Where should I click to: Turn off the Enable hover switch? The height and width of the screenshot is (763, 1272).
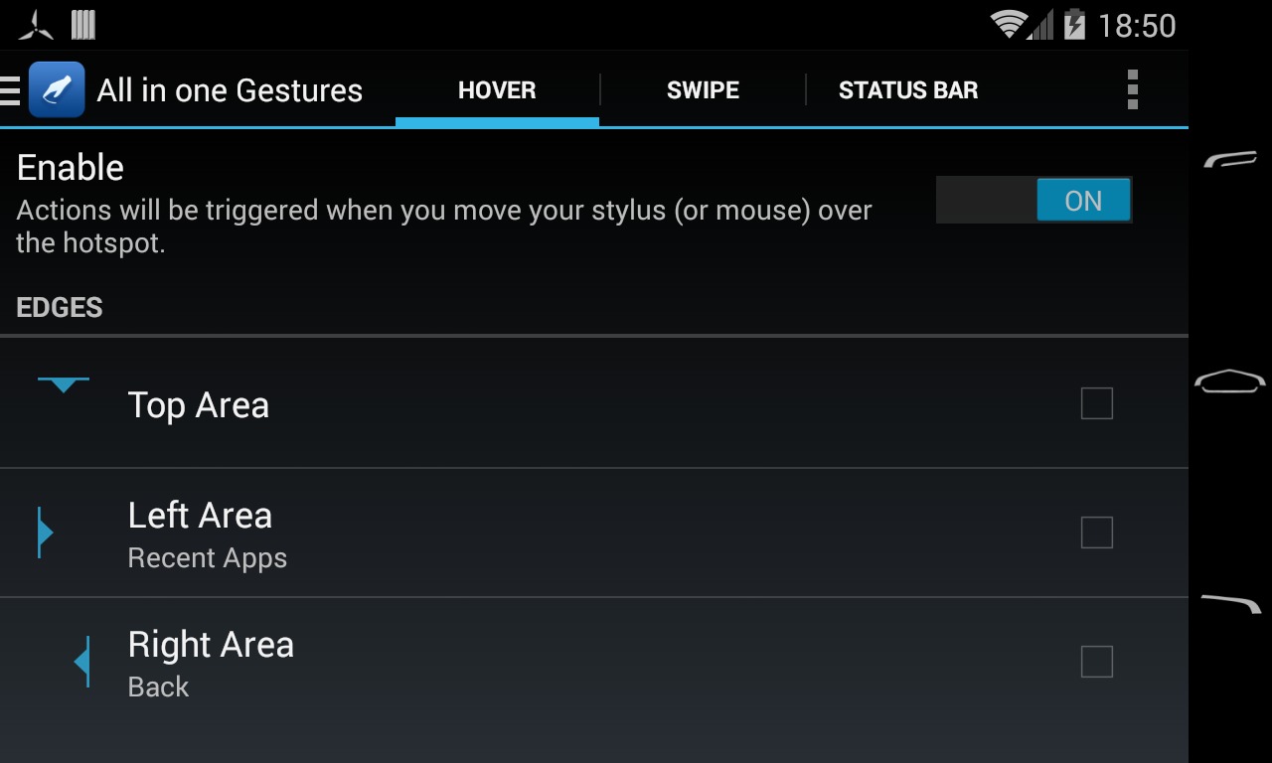[1033, 200]
